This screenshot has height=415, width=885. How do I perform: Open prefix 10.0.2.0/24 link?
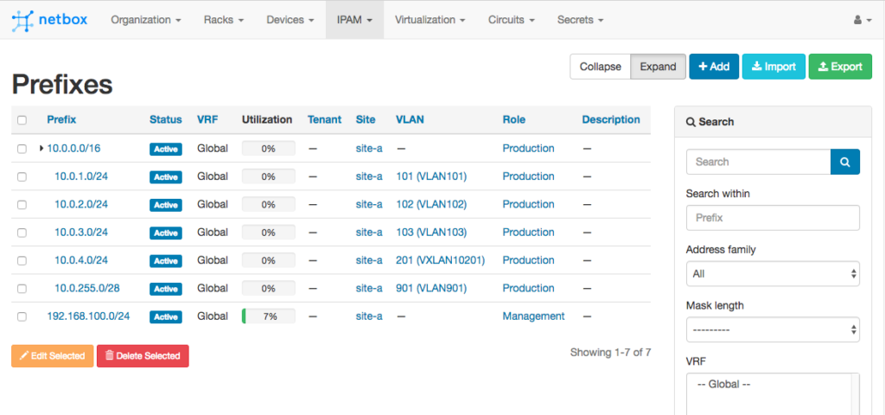click(81, 204)
